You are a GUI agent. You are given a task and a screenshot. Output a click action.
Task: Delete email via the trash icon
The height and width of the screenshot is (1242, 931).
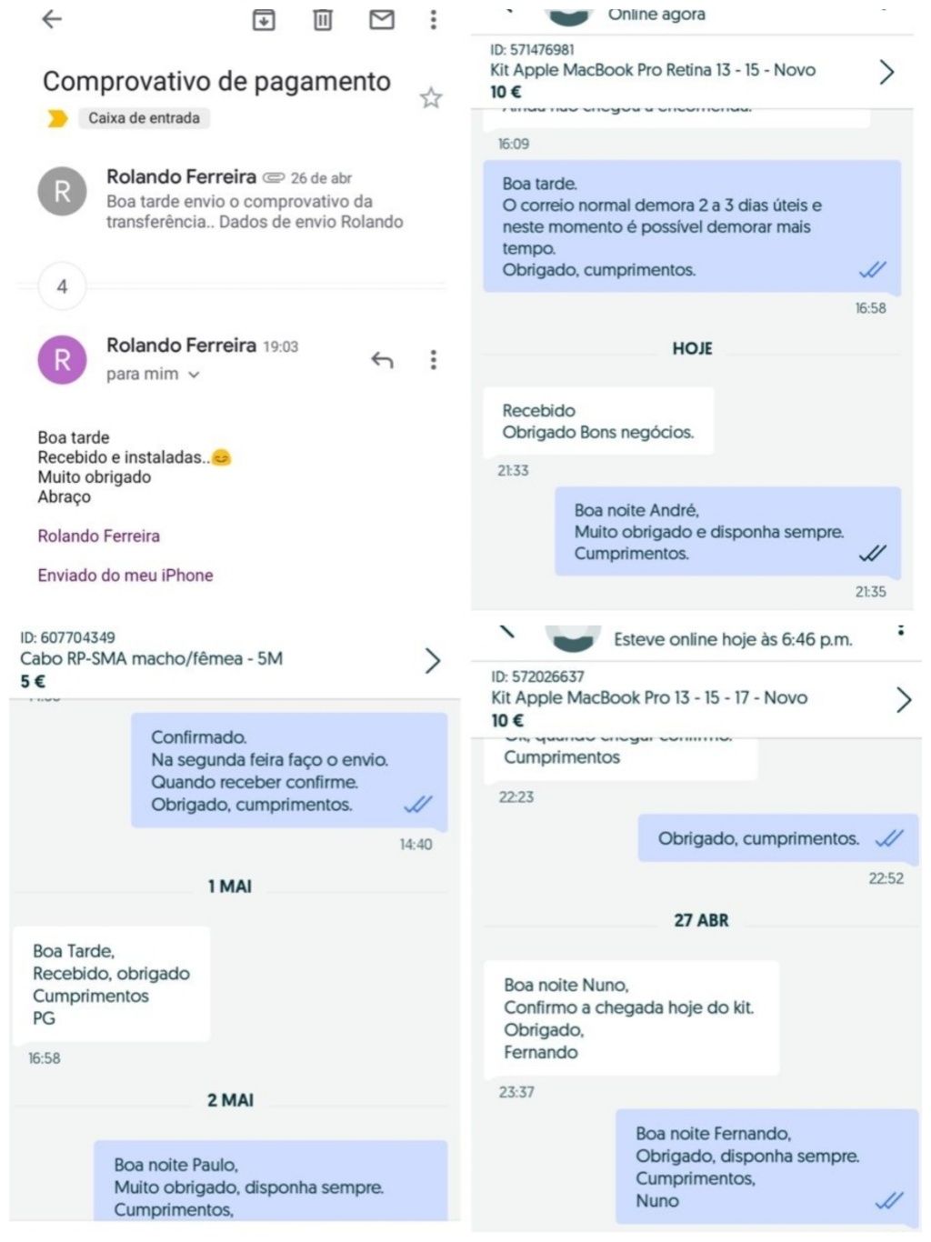point(323,19)
